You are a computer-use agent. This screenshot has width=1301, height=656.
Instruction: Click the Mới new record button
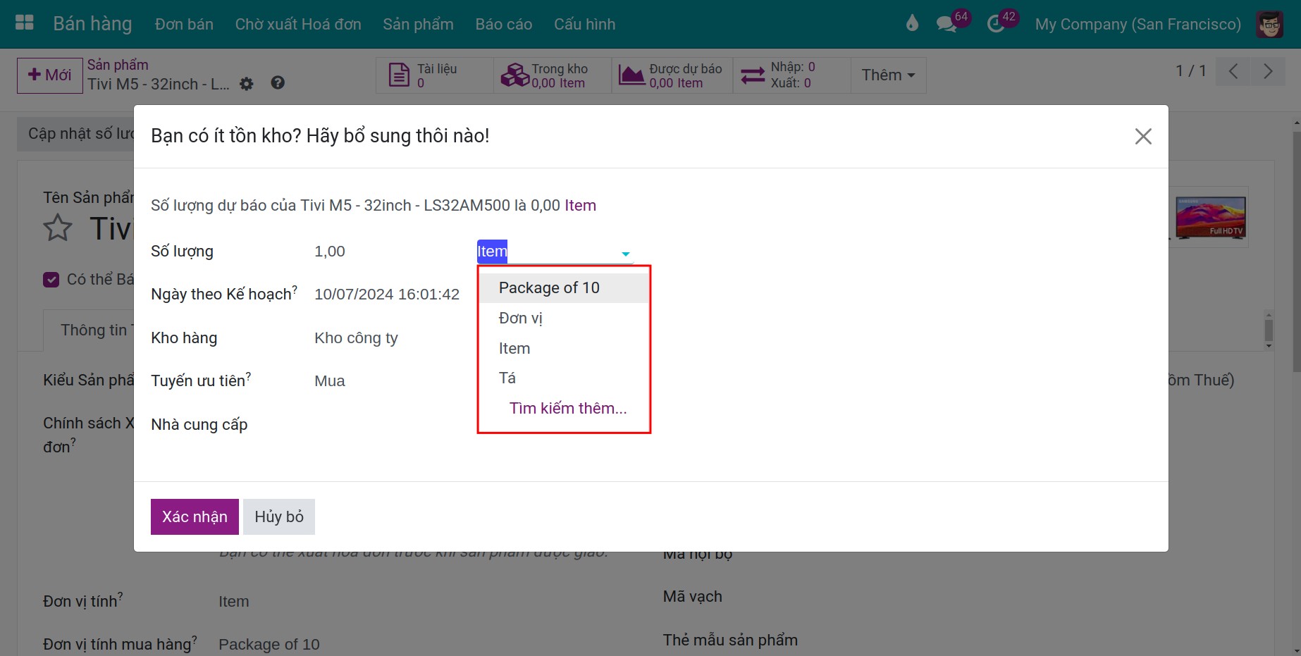click(49, 75)
